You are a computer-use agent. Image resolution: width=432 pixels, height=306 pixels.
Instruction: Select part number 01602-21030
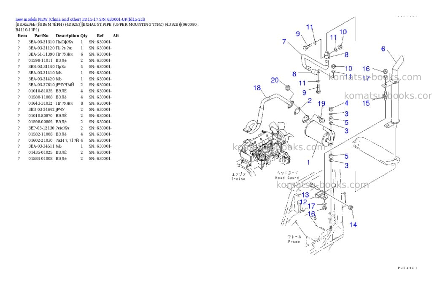coord(40,140)
